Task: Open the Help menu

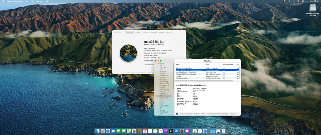Action: click(47, 1)
